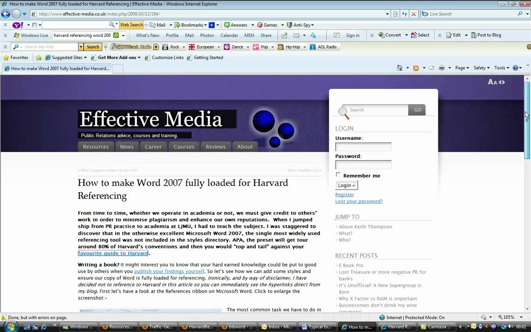Click the vertical page scrollbar thumb

(x=527, y=120)
